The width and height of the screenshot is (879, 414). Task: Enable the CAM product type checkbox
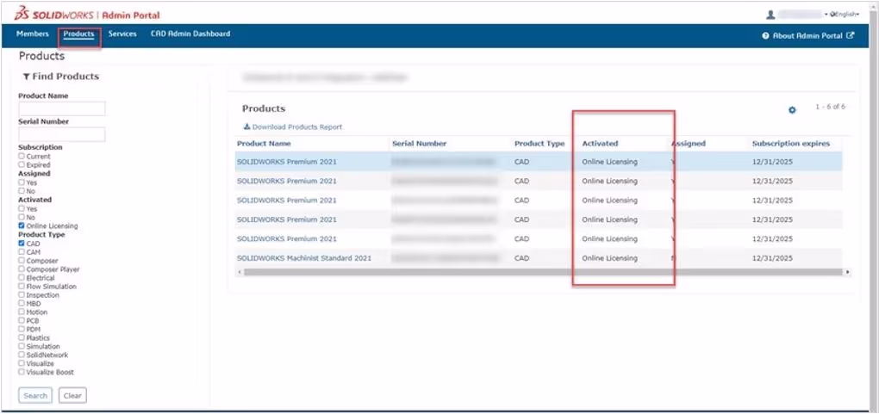(22, 252)
